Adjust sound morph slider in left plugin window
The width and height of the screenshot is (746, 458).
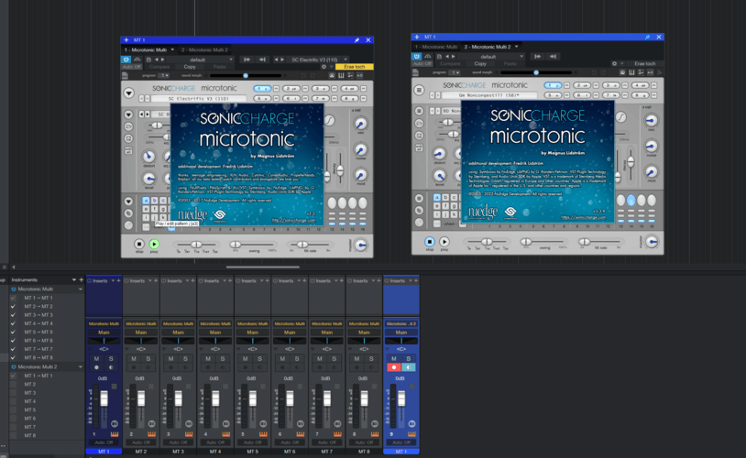pyautogui.click(x=246, y=75)
